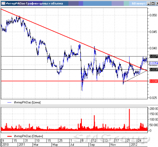Click the chart window icon in title bar
This screenshot has height=147, width=158.
pos(3,3)
